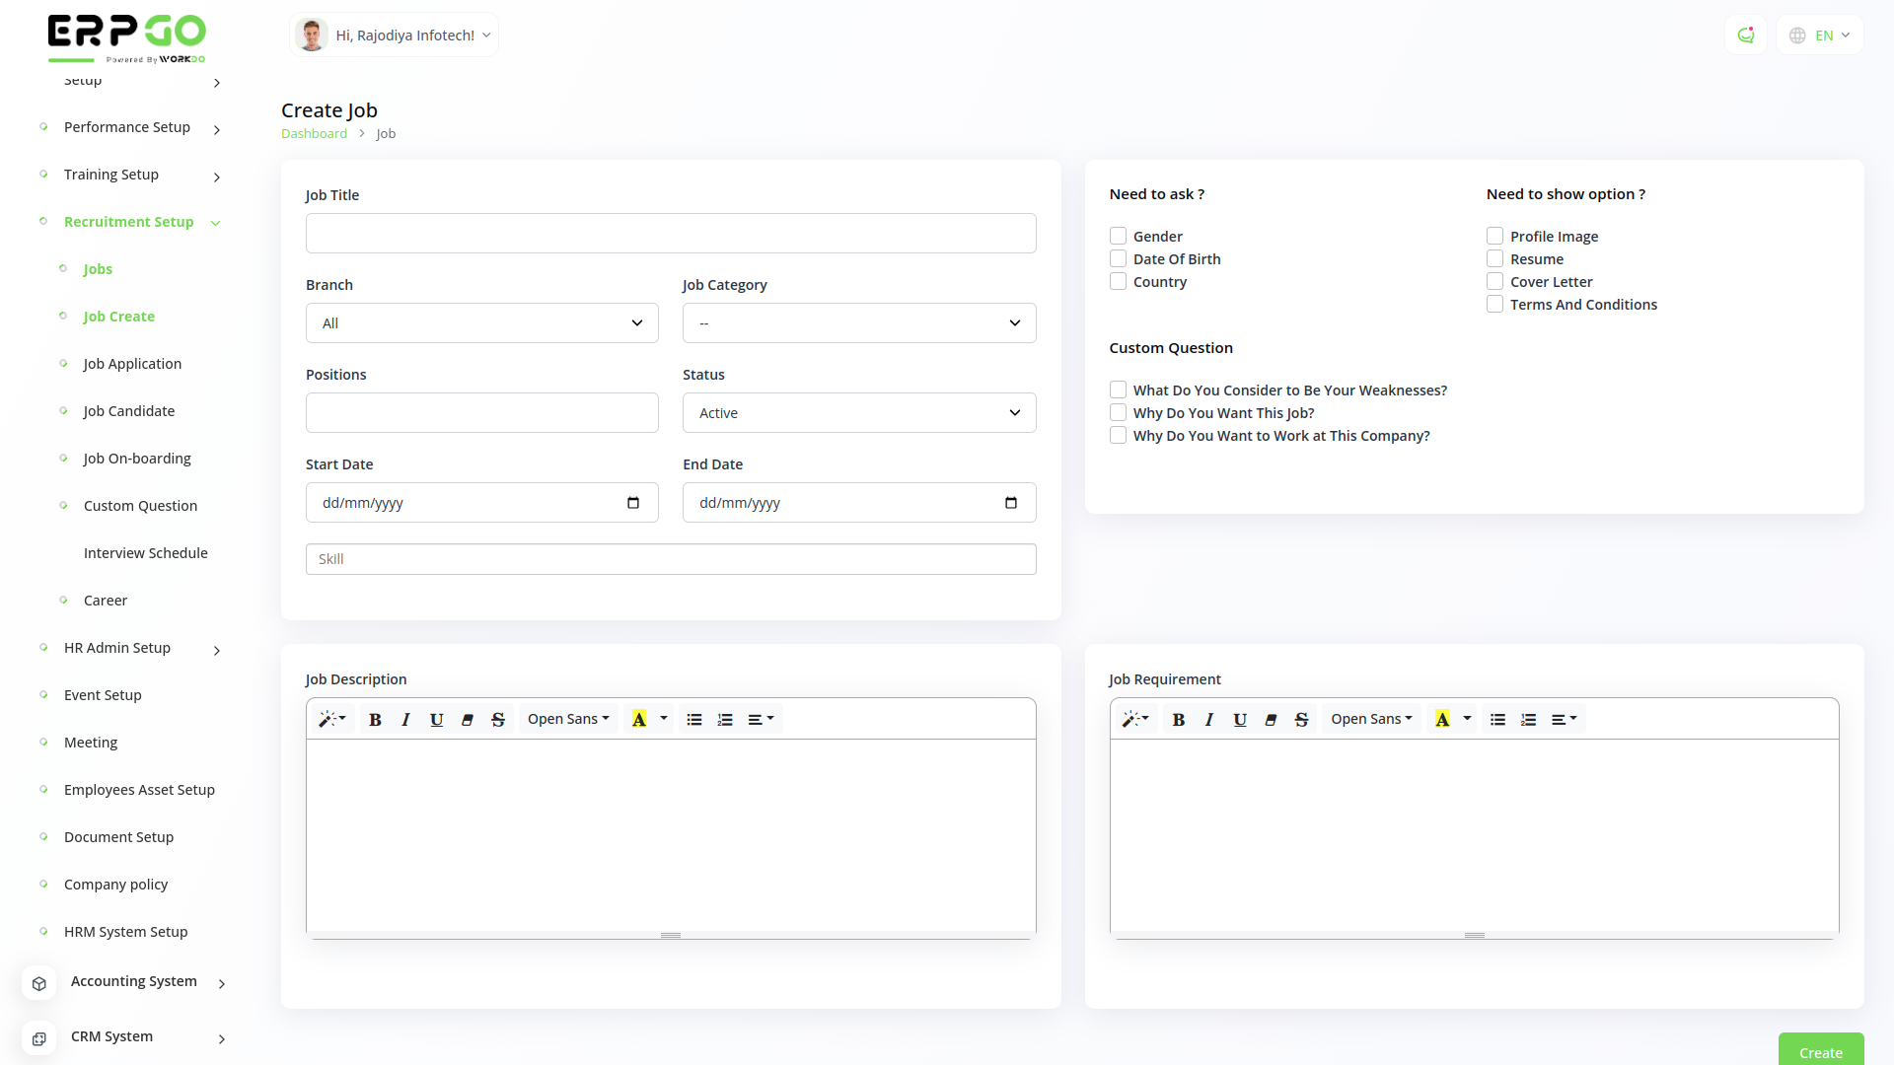Click eraser remove-format icon in Job Requirement

[1271, 720]
